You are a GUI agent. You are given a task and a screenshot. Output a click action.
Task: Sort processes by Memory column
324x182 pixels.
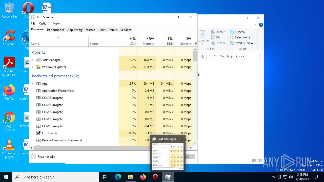click(x=147, y=41)
